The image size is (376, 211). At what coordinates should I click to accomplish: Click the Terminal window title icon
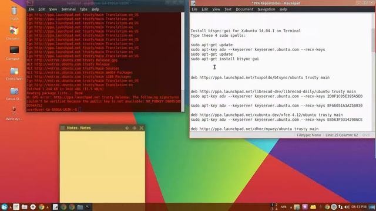(30, 3)
